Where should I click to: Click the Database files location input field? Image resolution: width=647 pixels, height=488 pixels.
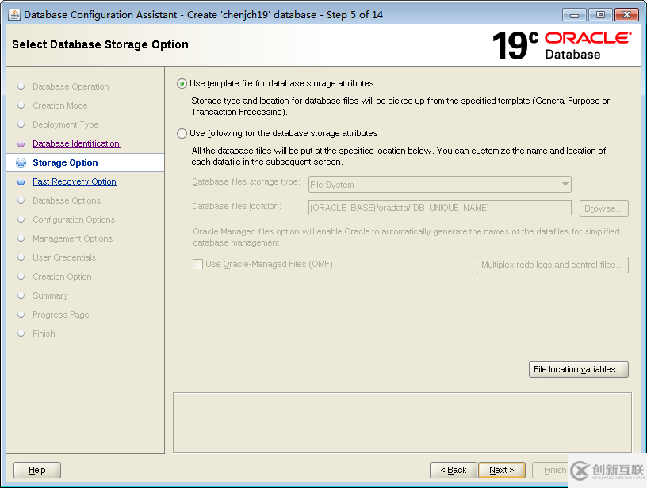pos(440,208)
